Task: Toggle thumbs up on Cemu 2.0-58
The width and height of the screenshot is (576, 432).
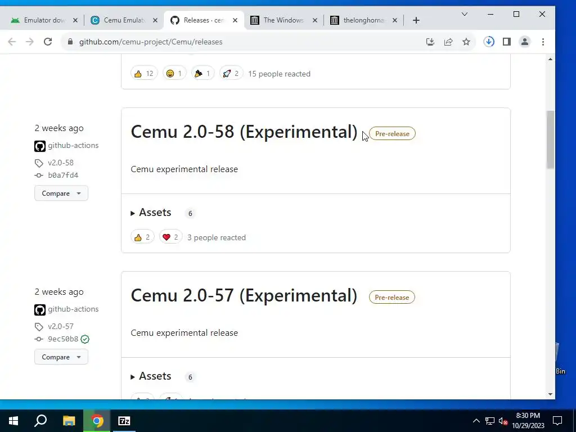Action: point(142,237)
